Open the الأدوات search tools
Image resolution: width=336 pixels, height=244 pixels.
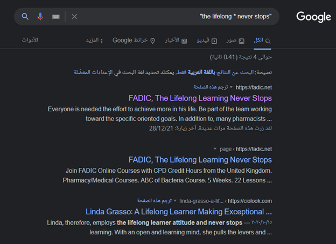30,40
